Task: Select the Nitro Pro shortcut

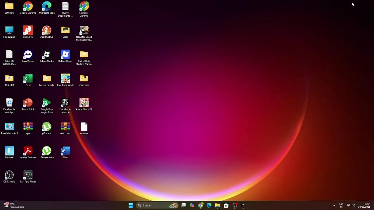Action: coord(28,32)
